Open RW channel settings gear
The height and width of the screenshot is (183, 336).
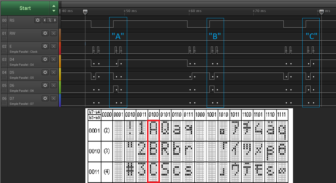point(45,33)
